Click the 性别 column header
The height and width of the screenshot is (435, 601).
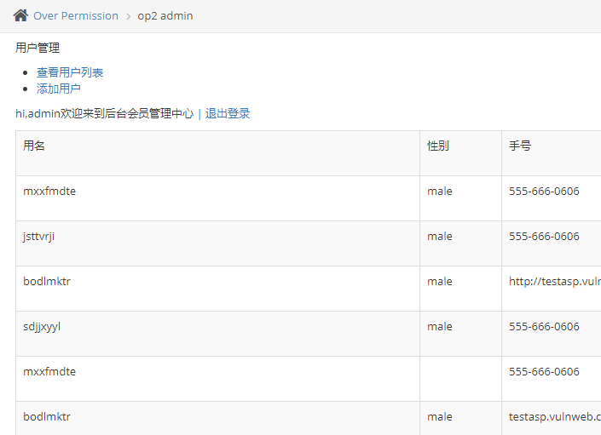click(x=460, y=153)
